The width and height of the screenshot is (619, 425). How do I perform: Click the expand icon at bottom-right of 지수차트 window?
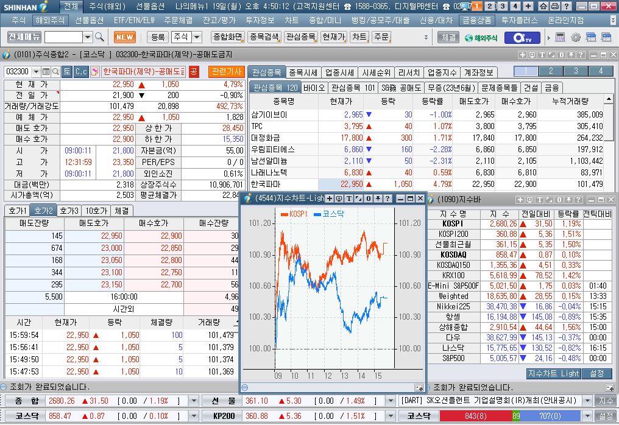(419, 387)
